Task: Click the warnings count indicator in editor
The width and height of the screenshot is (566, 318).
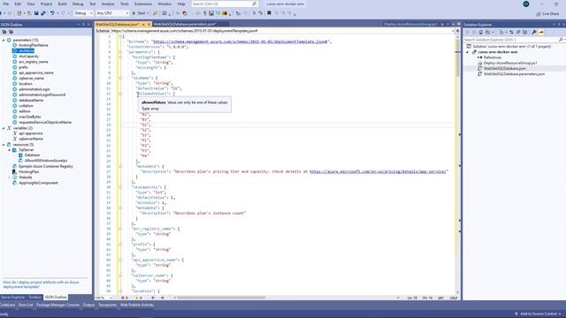Action: [138, 298]
